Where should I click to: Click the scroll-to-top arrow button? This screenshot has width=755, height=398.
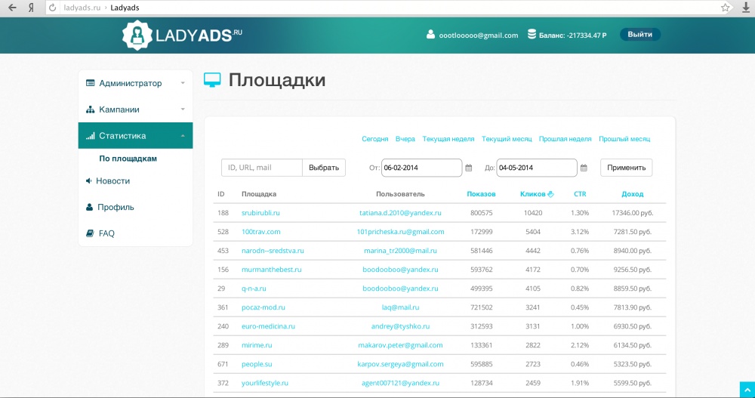click(x=747, y=390)
